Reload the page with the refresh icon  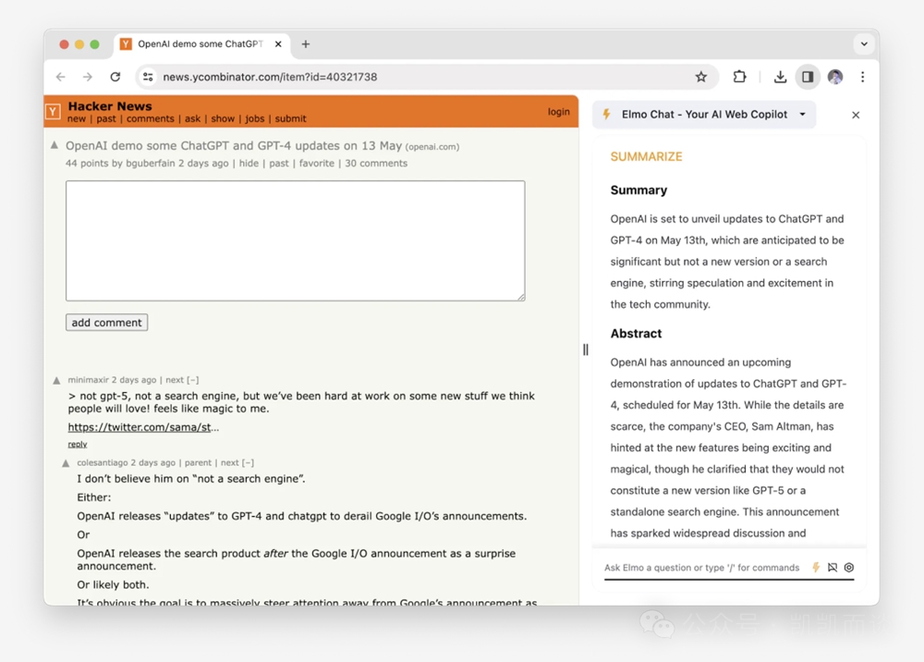[x=115, y=77]
